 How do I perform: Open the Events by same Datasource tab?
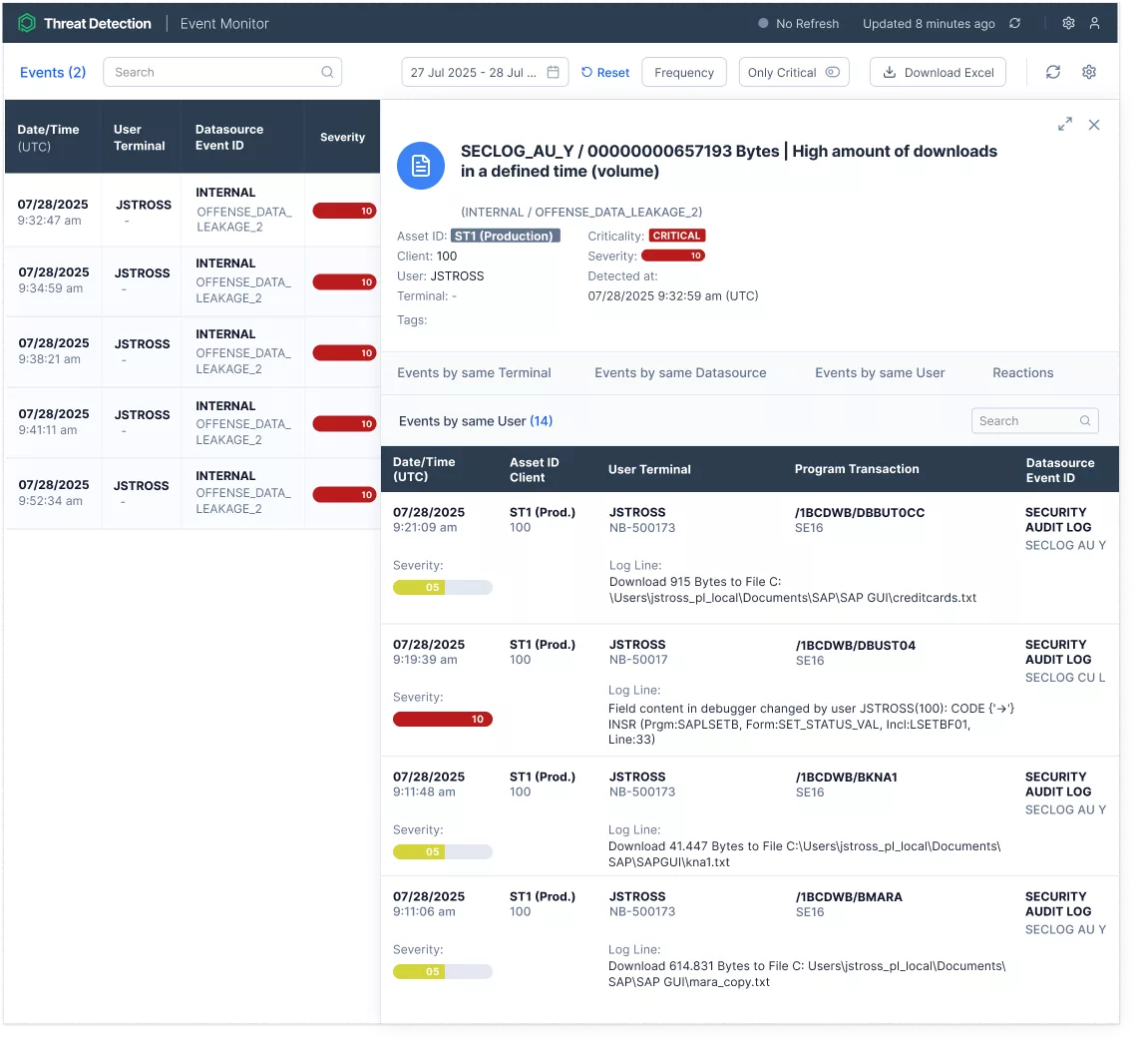tap(680, 372)
